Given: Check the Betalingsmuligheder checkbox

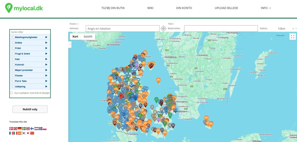Looking at the screenshot, I should pos(14,37).
